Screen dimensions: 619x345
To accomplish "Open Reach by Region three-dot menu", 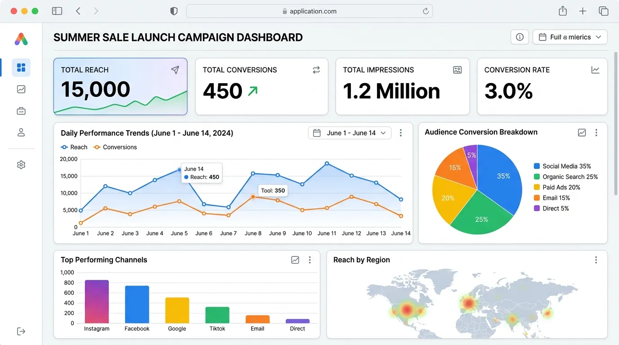I will 596,260.
